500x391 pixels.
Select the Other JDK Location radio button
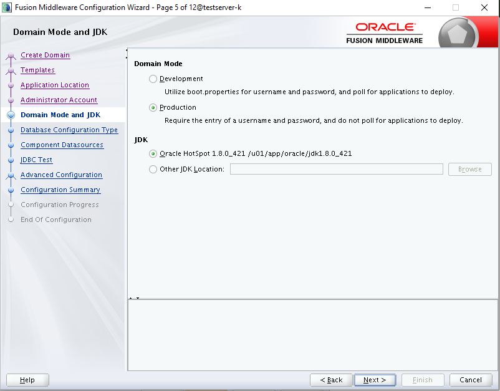pyautogui.click(x=153, y=169)
